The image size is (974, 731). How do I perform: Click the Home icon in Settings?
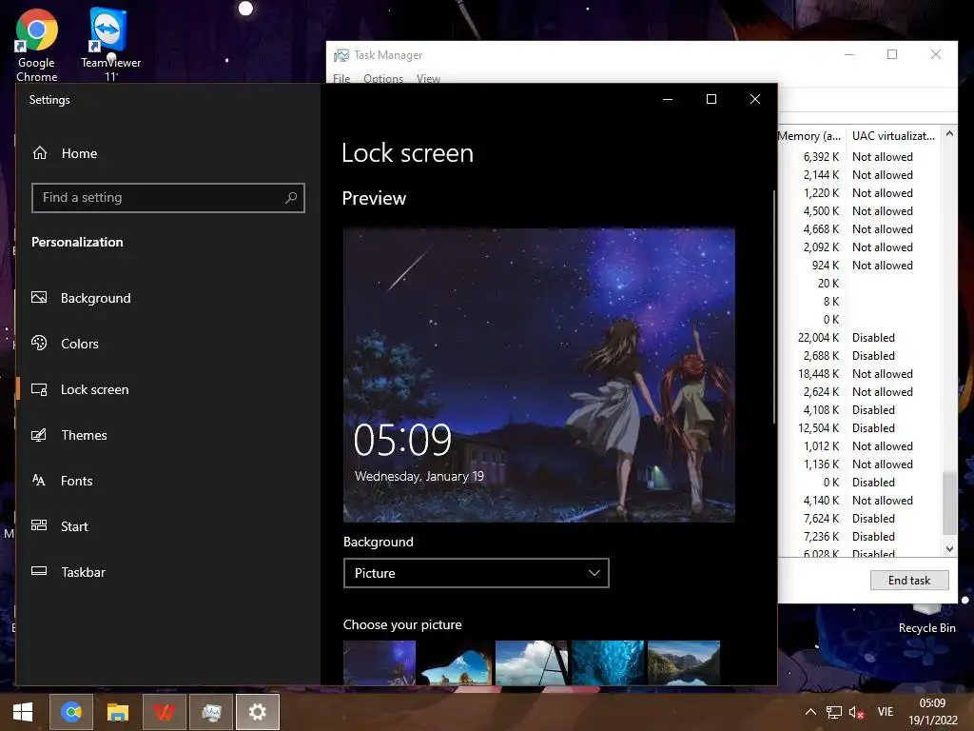[x=40, y=153]
